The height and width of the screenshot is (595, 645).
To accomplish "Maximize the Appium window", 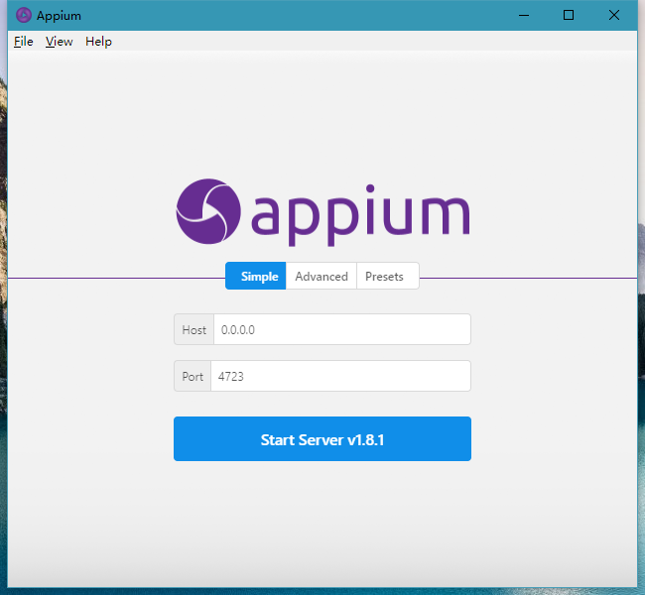I will (569, 15).
